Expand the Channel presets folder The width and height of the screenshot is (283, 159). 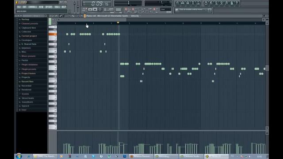click(30, 23)
